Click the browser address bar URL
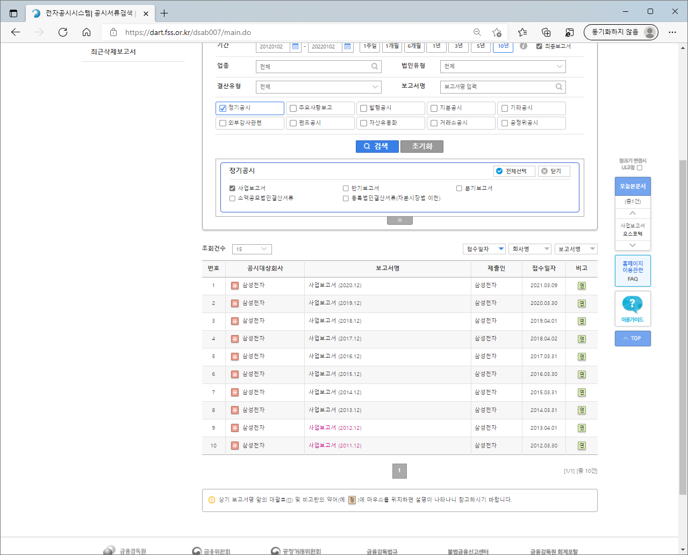 (x=188, y=32)
